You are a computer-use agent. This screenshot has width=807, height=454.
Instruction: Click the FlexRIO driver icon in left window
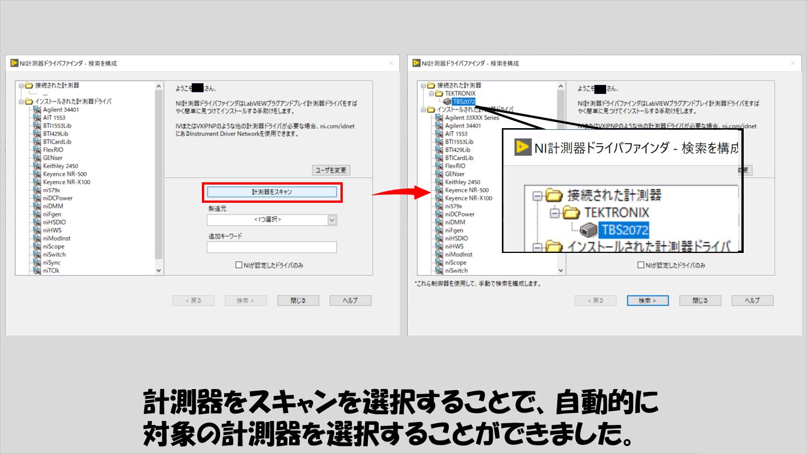coord(37,150)
